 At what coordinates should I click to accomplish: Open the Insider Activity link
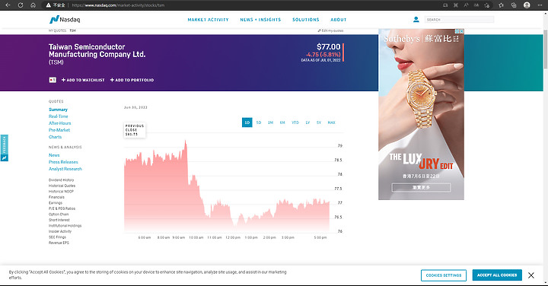click(x=60, y=231)
